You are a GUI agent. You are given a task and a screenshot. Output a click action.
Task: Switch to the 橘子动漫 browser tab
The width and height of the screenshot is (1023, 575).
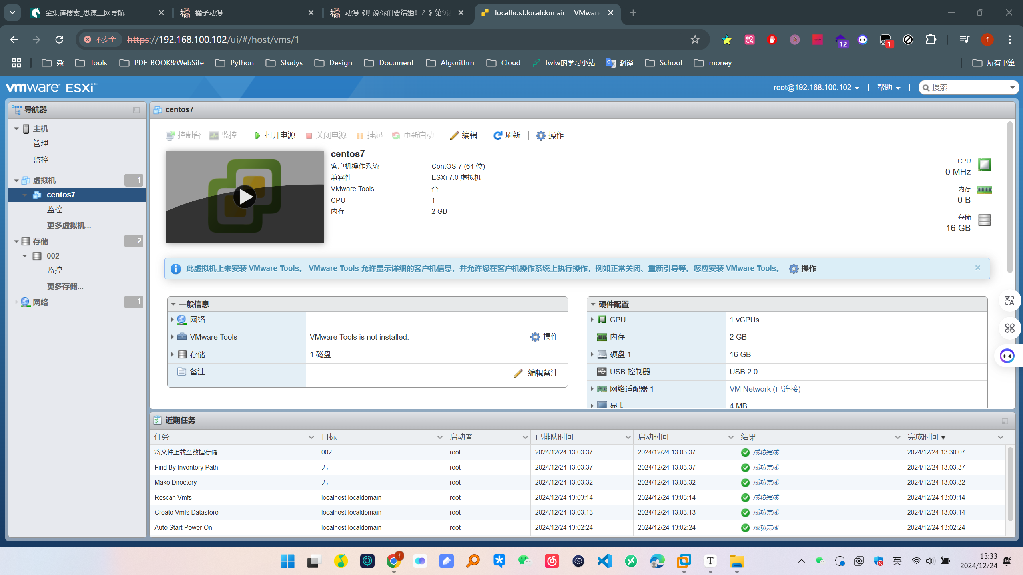[x=247, y=13]
